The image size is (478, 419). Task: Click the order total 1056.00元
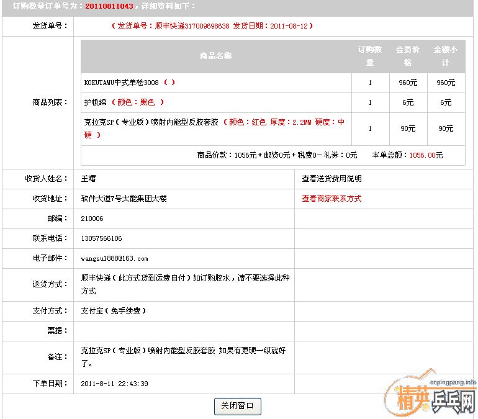(426, 155)
